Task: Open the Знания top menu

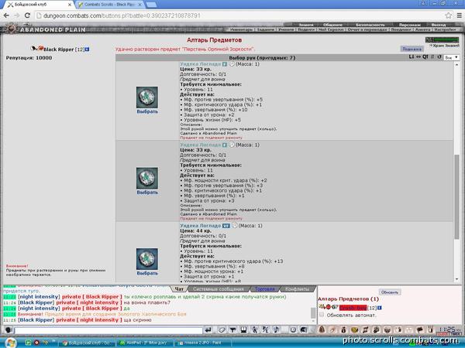Action: tap(306, 25)
